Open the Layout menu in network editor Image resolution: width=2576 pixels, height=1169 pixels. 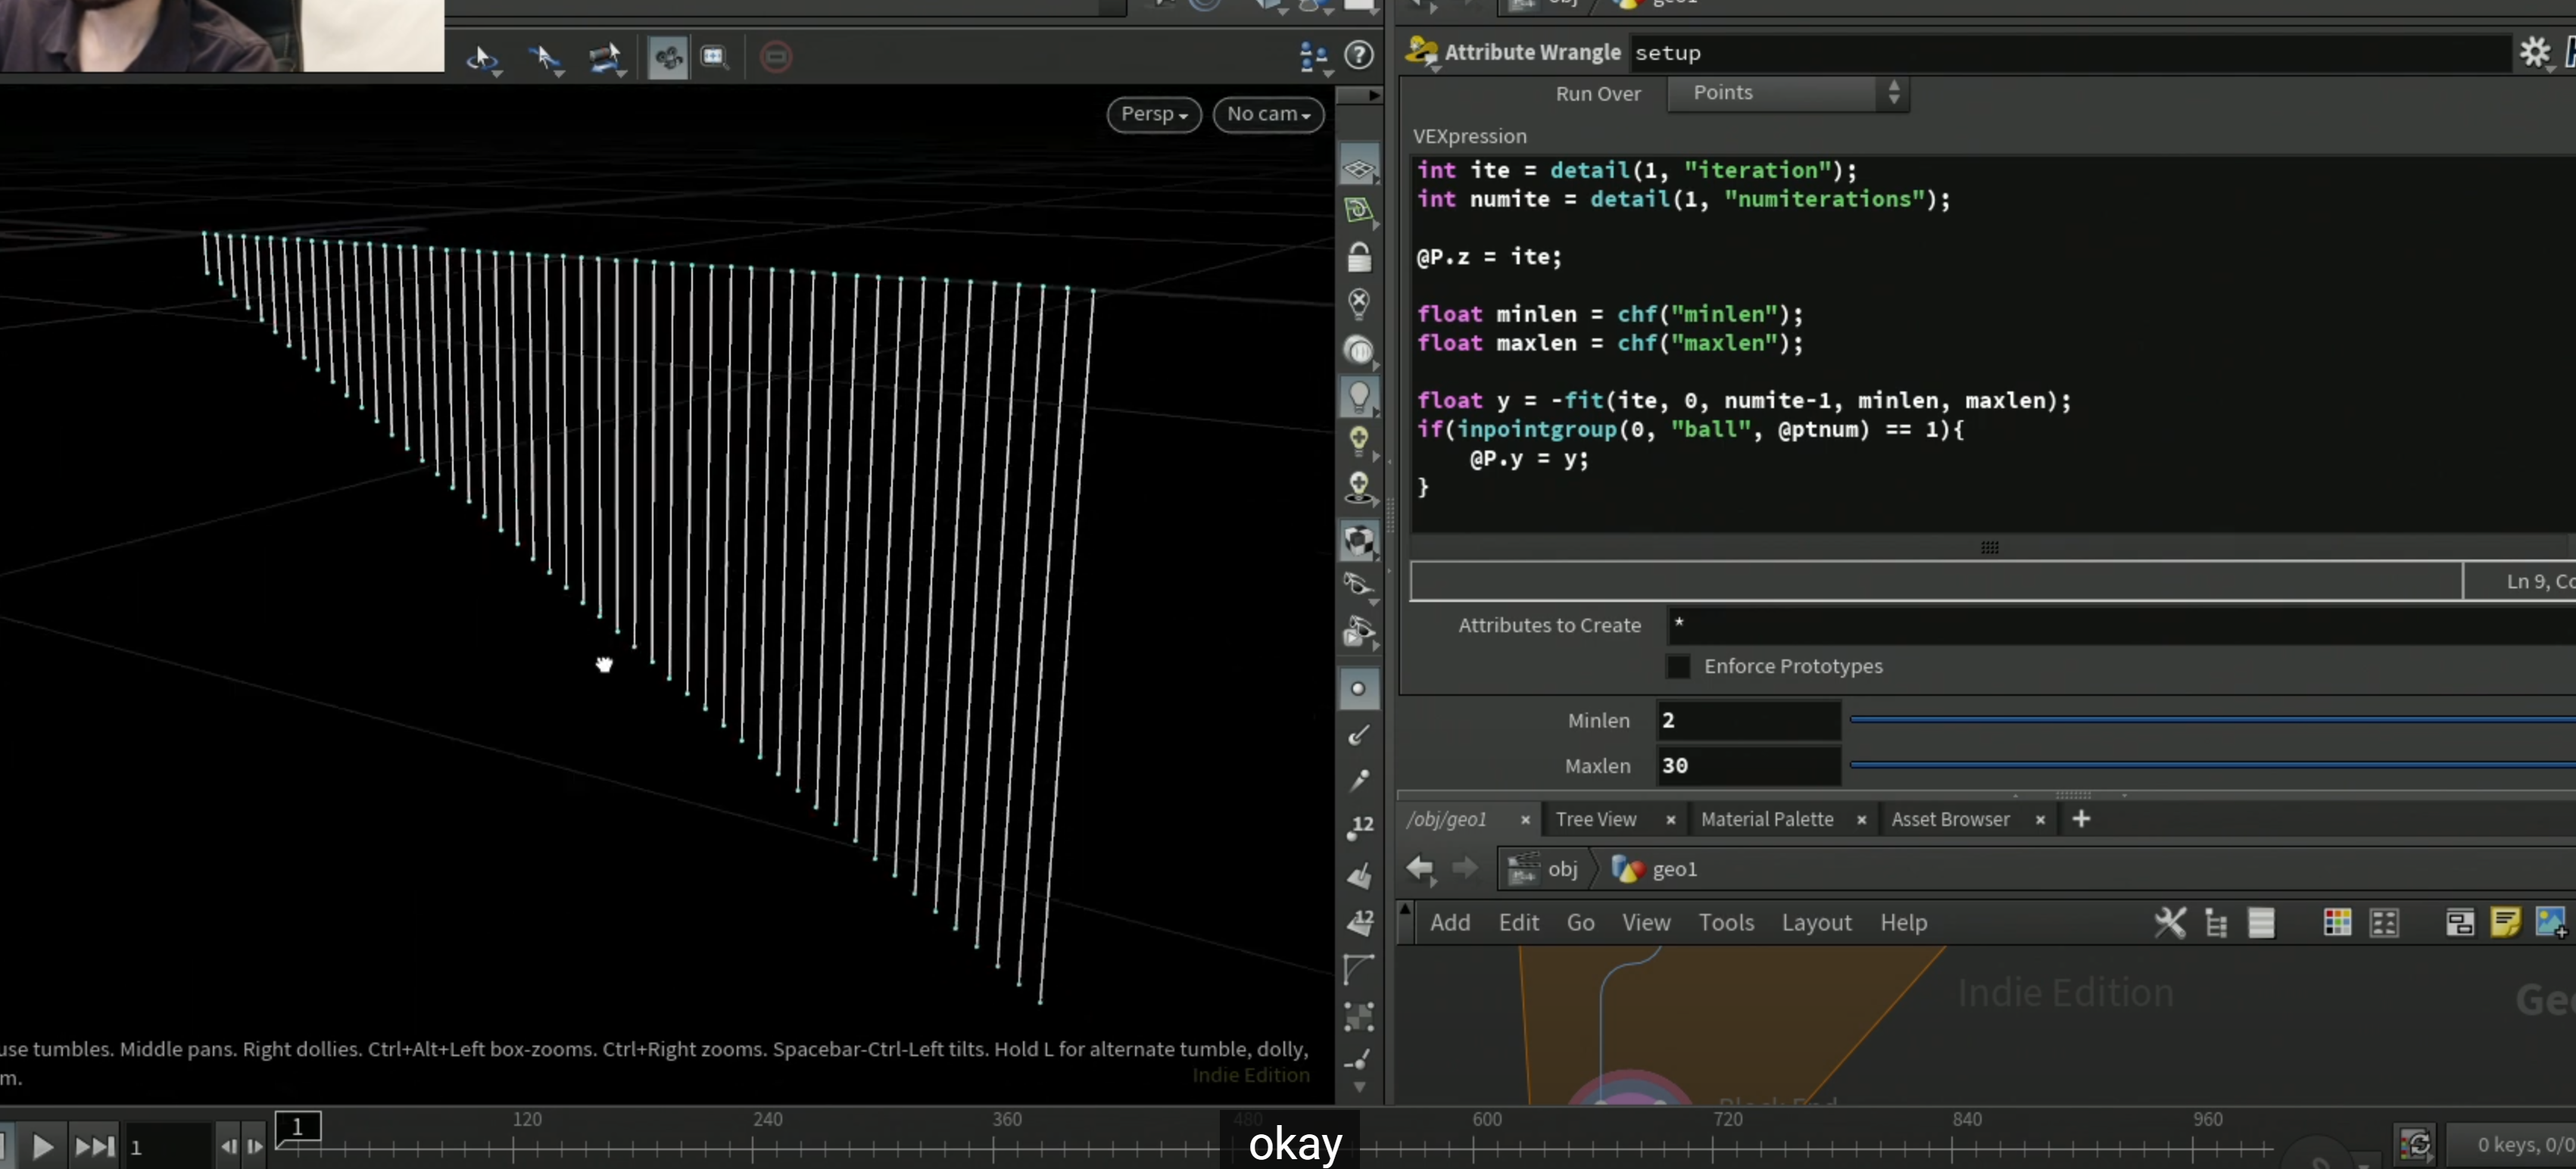tap(1815, 922)
